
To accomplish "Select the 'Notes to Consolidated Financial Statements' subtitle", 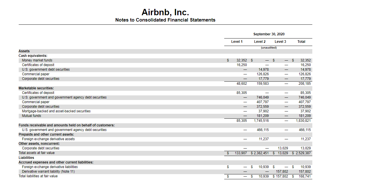I will tap(165, 20).
